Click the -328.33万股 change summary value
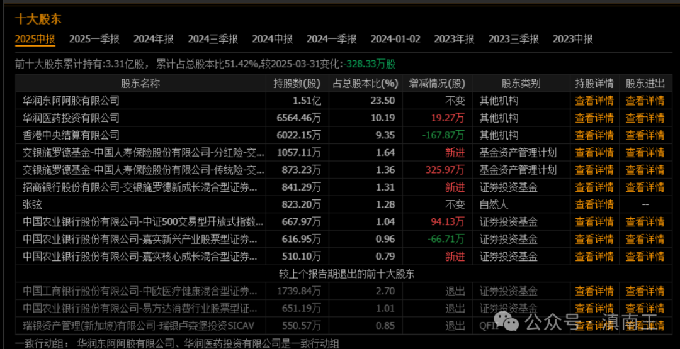 pyautogui.click(x=369, y=64)
